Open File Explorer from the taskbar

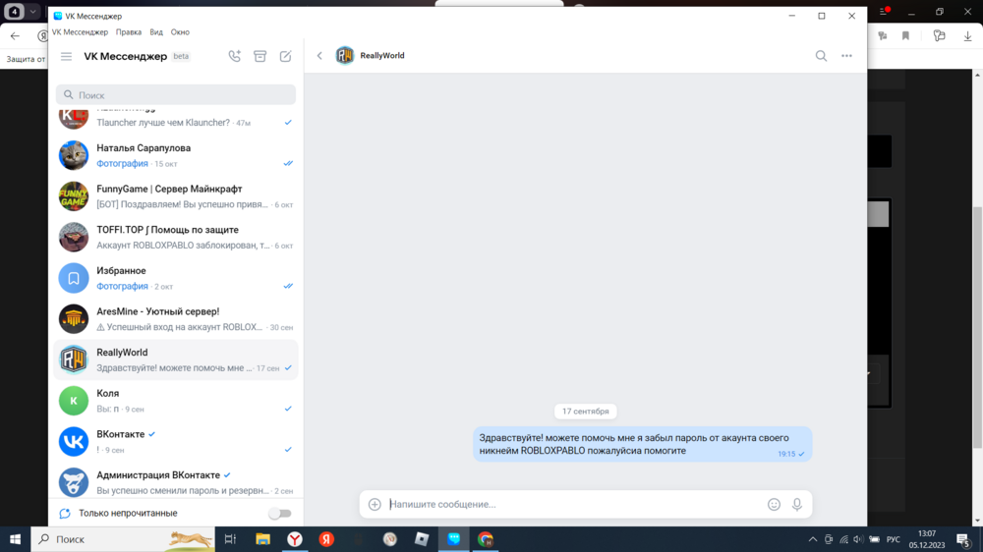262,539
